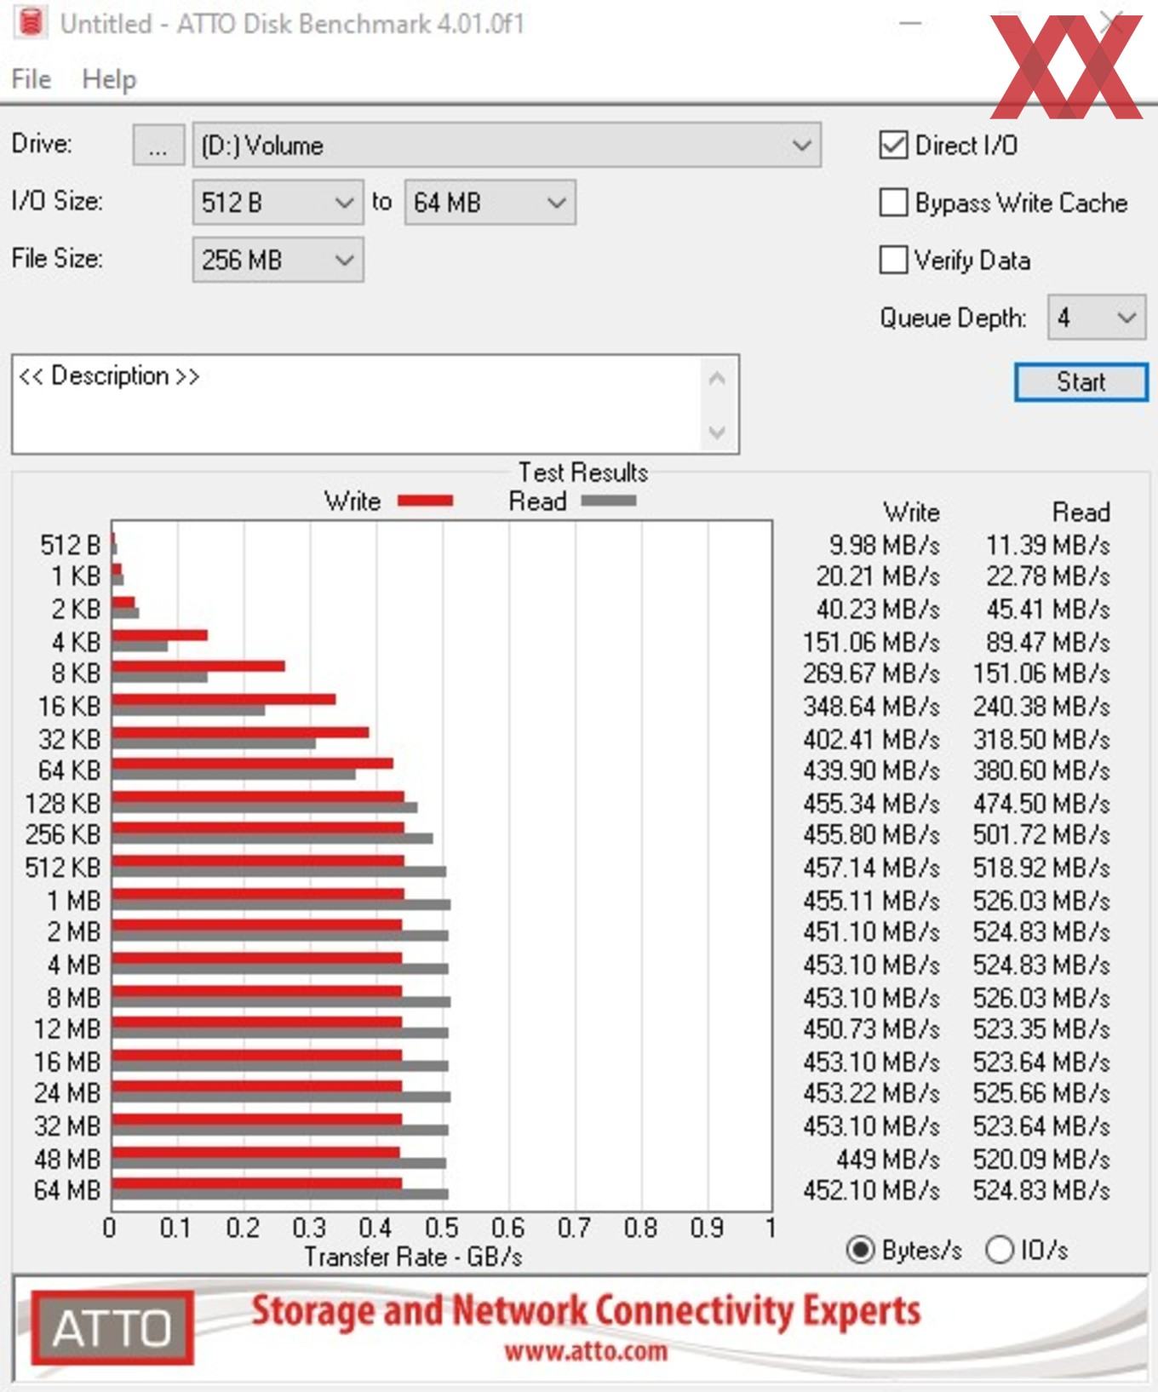This screenshot has width=1158, height=1392.
Task: Select the Bytes/s radio button
Action: [x=860, y=1250]
